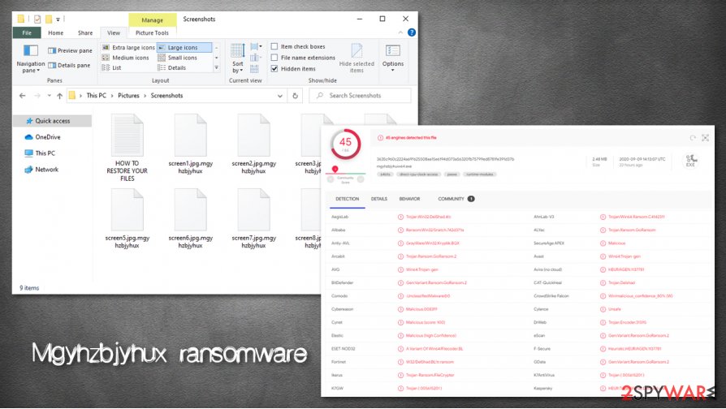Click the Manage contextual tab

pos(153,20)
